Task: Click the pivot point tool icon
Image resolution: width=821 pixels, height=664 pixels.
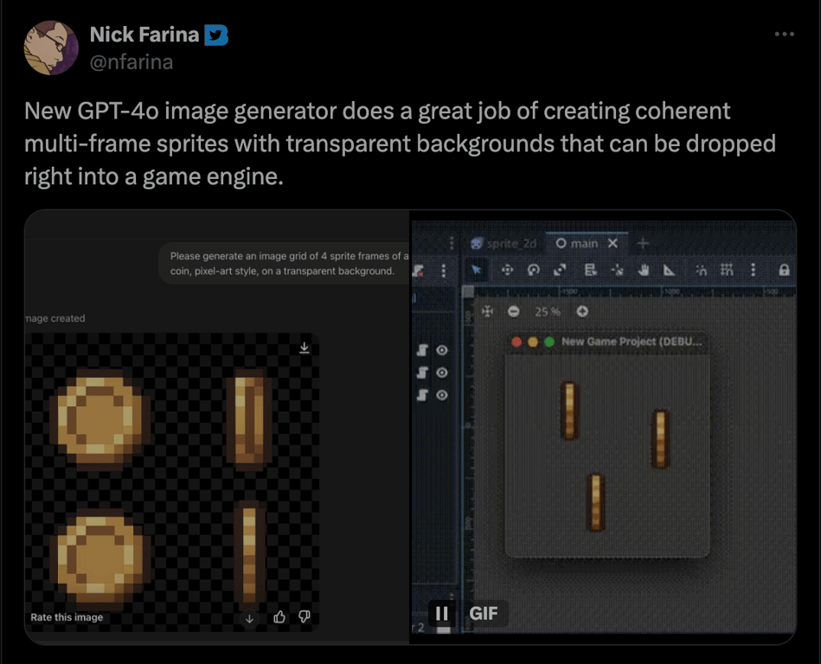Action: 618,270
